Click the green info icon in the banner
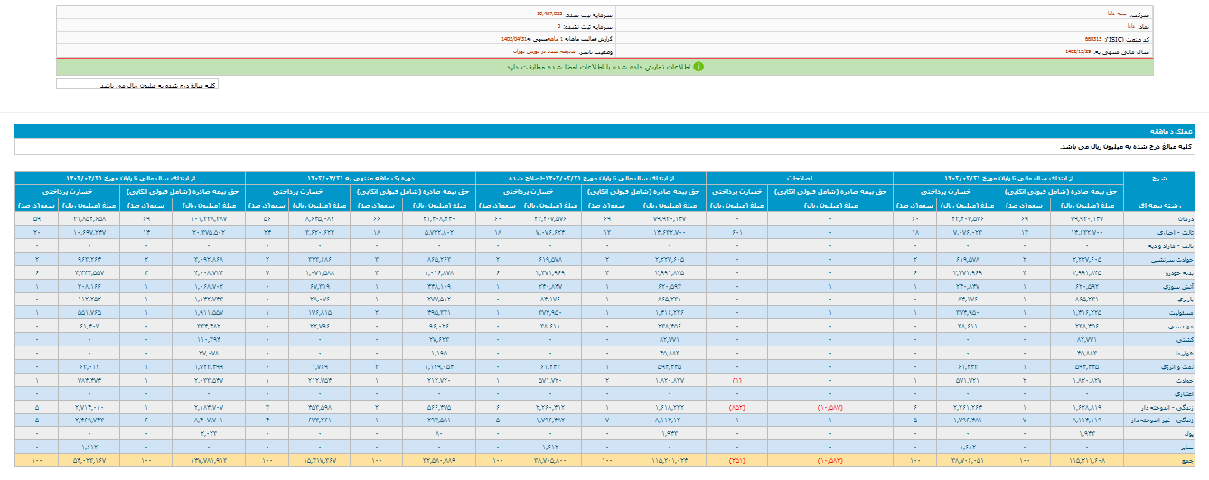The width and height of the screenshot is (1209, 480). [698, 67]
